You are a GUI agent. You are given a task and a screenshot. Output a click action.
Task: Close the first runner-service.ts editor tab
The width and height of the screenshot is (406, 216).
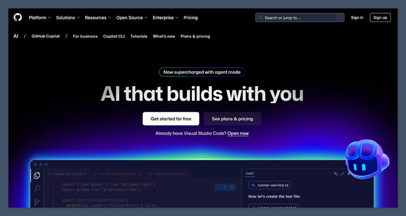(x=85, y=174)
